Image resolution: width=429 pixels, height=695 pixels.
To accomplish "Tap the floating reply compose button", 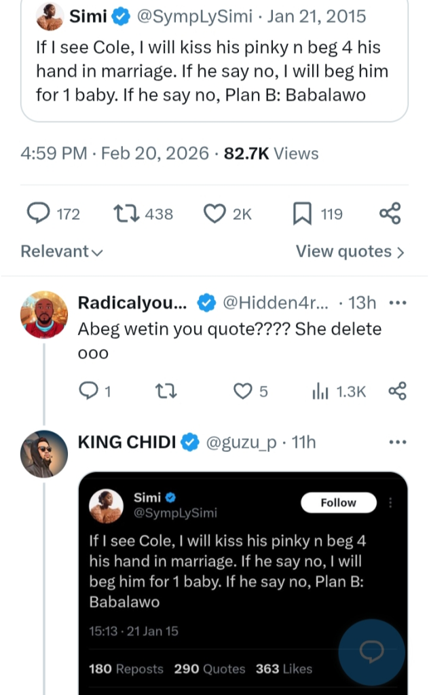I will click(x=371, y=652).
